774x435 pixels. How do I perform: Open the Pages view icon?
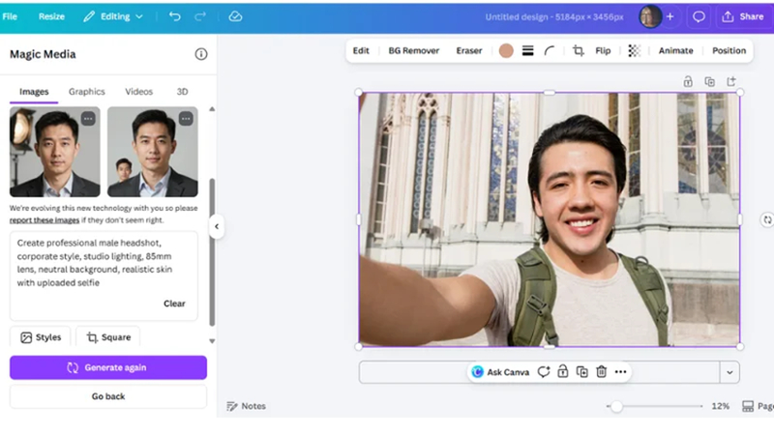pyautogui.click(x=748, y=406)
